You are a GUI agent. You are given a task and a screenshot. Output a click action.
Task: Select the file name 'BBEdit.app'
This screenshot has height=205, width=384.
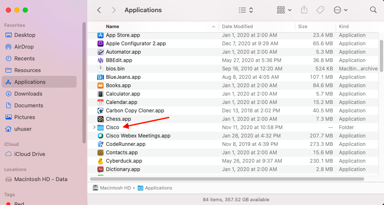pyautogui.click(x=119, y=60)
